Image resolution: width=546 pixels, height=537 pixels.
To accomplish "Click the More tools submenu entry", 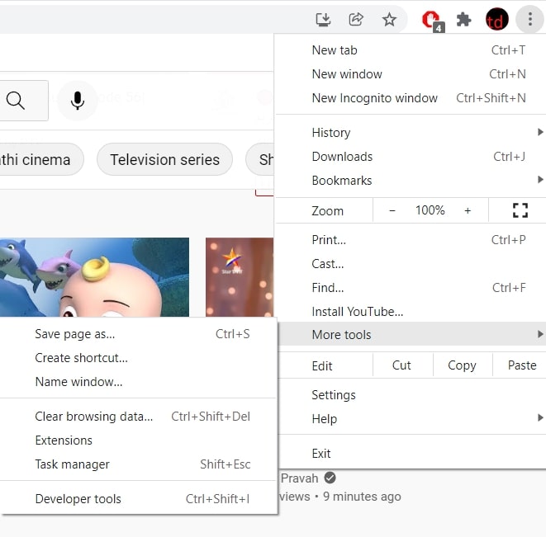I will coord(412,334).
